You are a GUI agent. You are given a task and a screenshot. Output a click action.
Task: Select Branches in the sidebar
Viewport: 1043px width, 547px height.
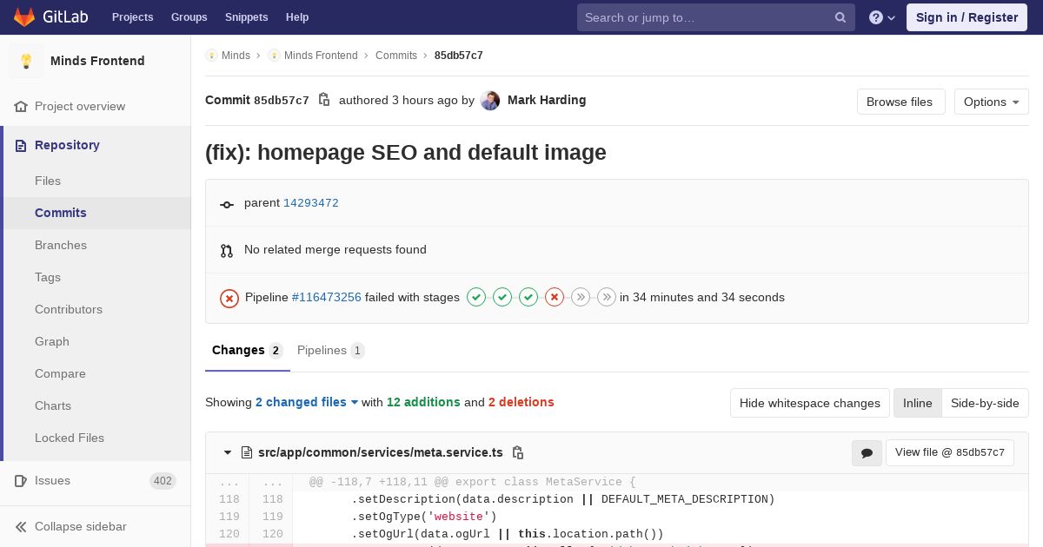[x=61, y=245]
